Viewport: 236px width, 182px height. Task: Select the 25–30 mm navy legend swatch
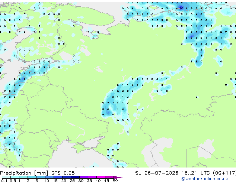coord(75,177)
